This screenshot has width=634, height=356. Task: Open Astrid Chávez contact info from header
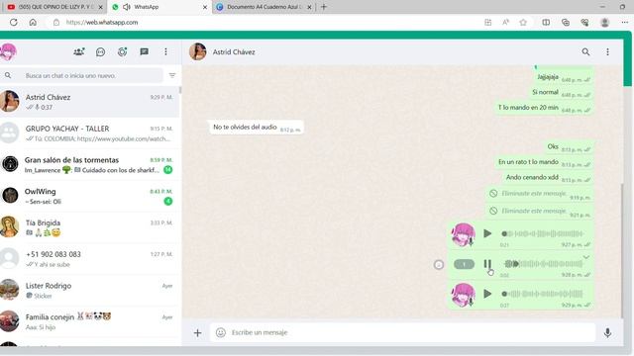[x=234, y=52]
